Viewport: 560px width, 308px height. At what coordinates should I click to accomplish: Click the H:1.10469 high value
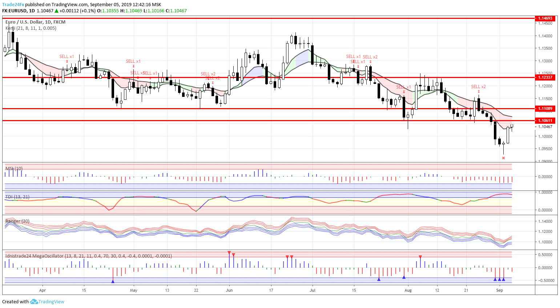pyautogui.click(x=131, y=11)
